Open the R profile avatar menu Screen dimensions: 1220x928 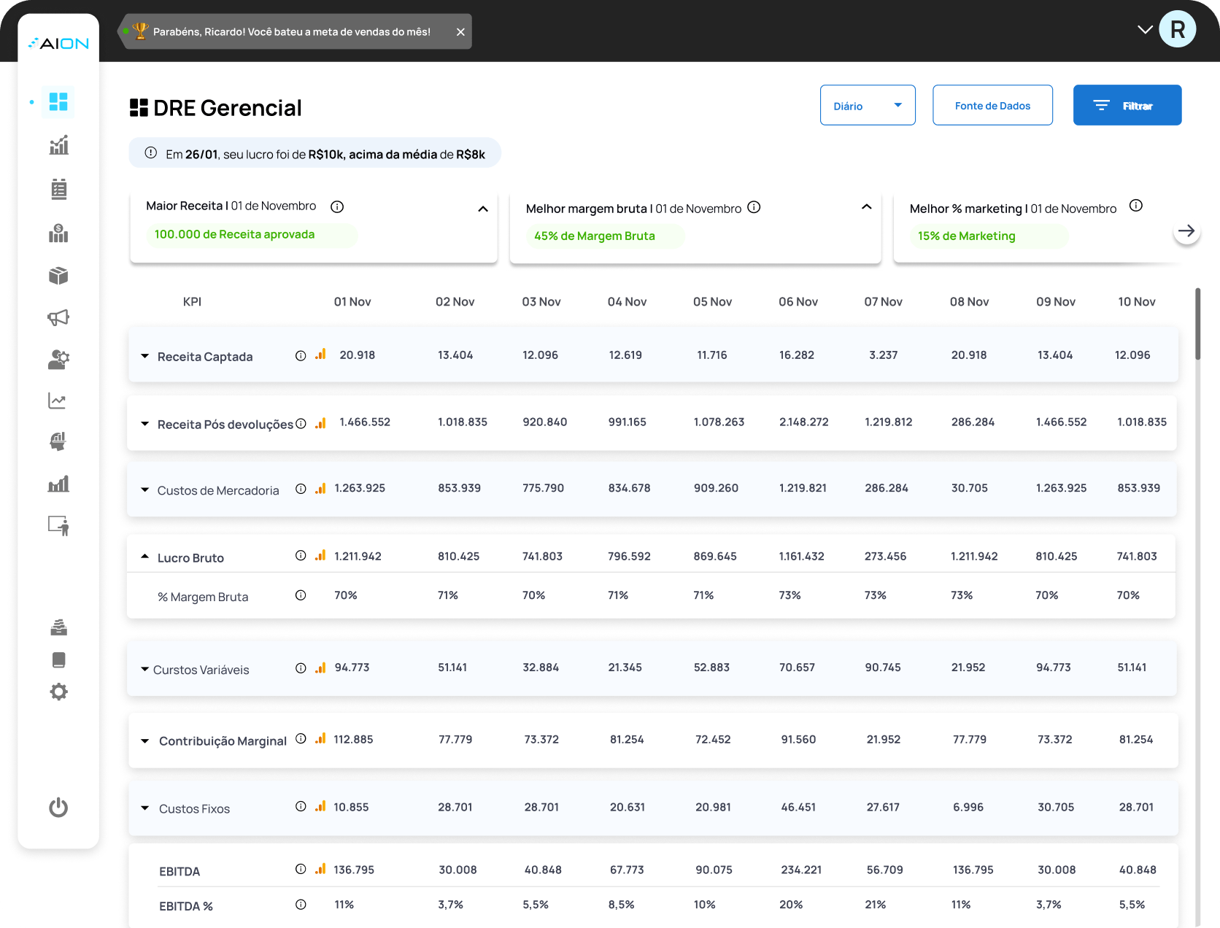tap(1178, 29)
